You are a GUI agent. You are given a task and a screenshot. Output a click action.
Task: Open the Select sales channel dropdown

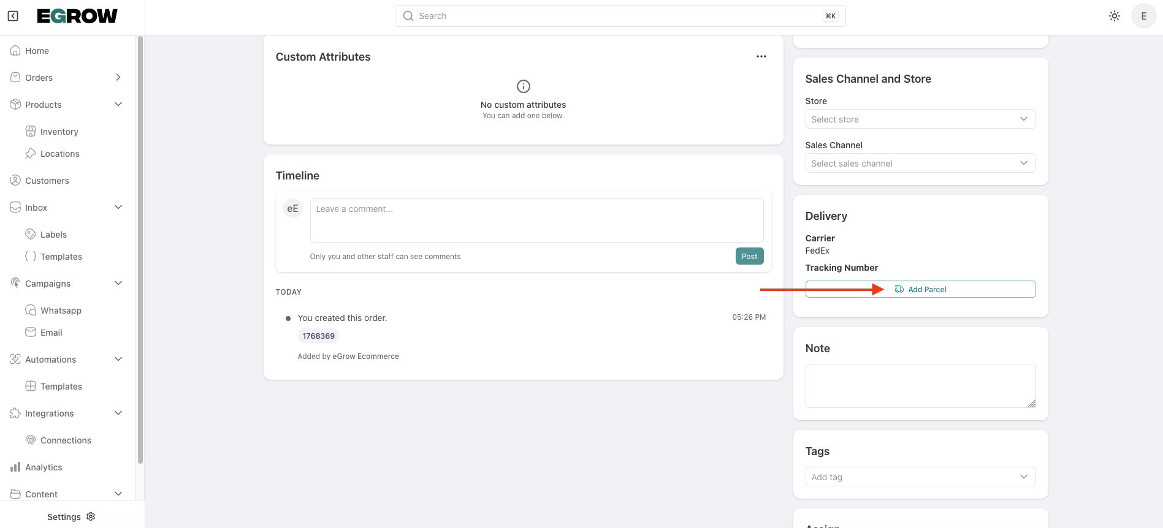[920, 164]
